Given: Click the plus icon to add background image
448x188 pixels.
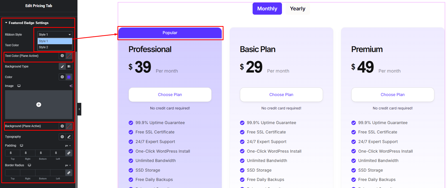Looking at the screenshot, I should (39, 105).
